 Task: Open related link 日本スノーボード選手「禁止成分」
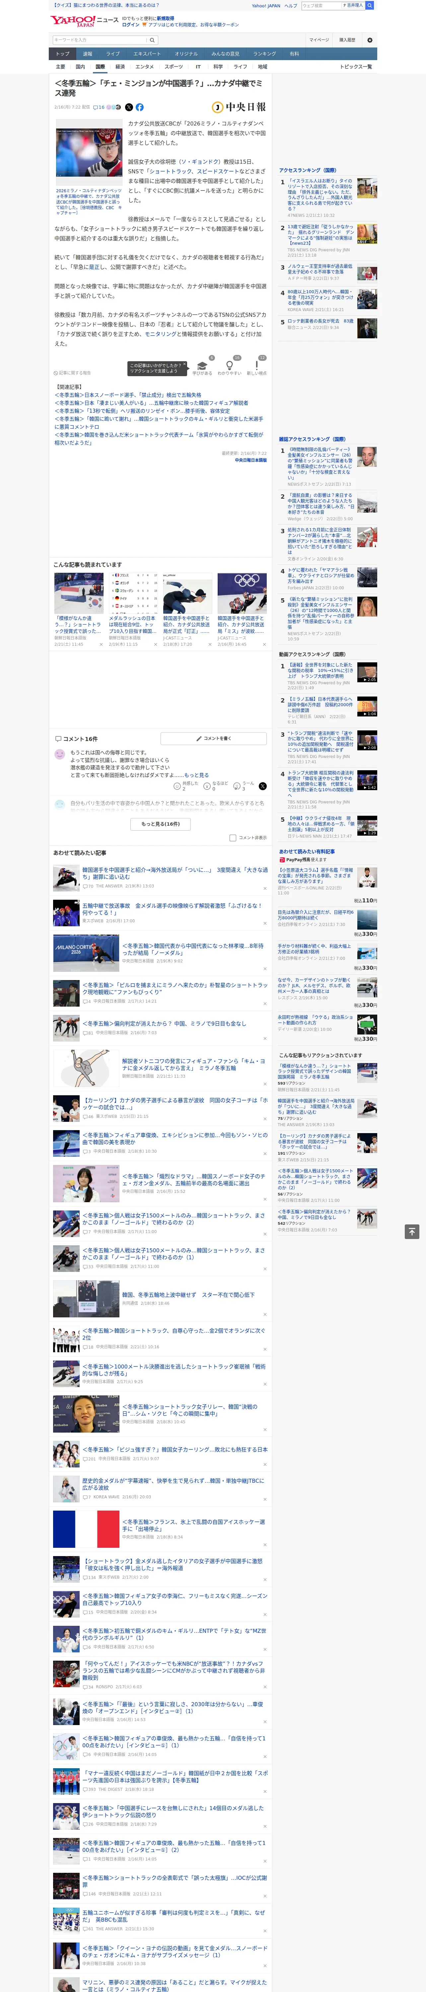click(x=128, y=395)
